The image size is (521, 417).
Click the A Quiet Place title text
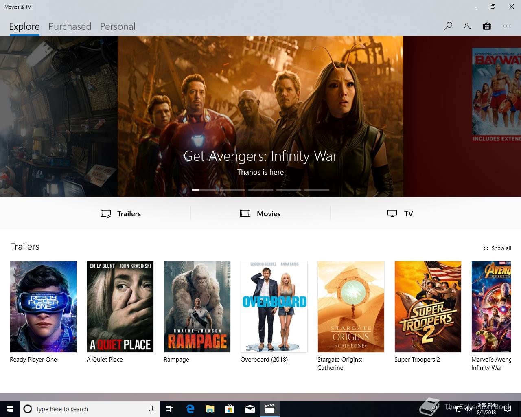(x=105, y=360)
